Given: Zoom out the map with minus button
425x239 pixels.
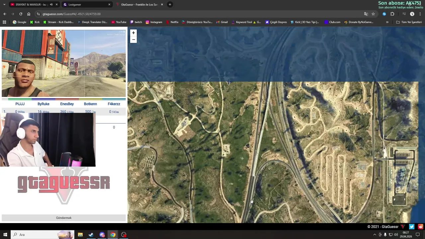Looking at the screenshot, I should (x=133, y=40).
